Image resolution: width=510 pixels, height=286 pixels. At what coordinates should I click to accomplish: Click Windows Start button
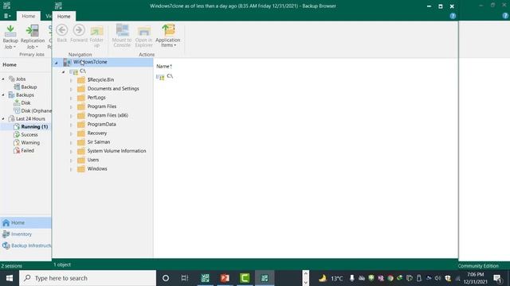click(x=9, y=278)
